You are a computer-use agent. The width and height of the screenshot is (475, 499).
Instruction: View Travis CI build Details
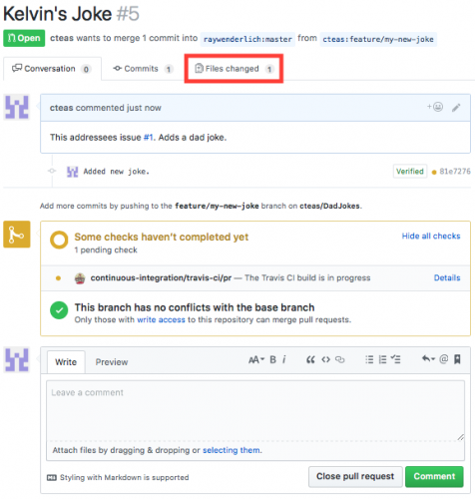[447, 277]
